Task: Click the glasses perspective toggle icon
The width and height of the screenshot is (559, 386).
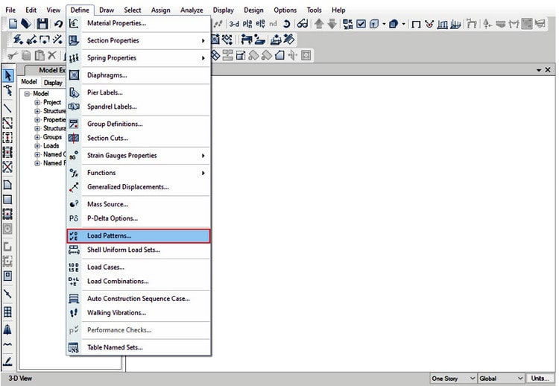Action: click(303, 24)
